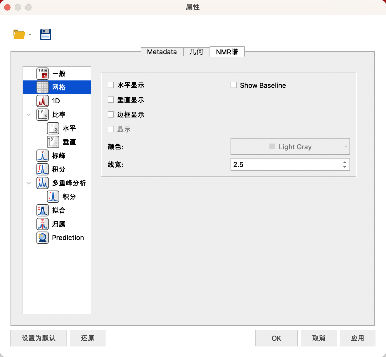Select the 拟合 text label in tree

[x=59, y=210]
